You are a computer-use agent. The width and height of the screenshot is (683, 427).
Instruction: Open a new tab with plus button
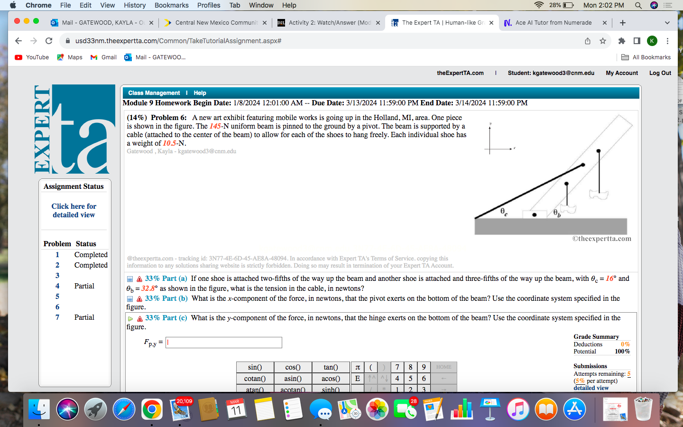point(623,23)
